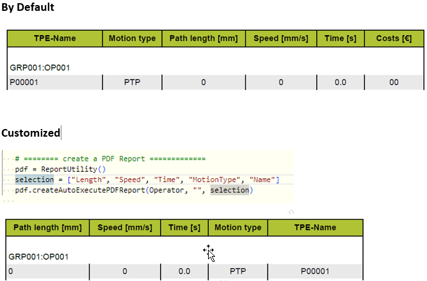
Task: Click Time [s] header in the default table
Action: (341, 38)
